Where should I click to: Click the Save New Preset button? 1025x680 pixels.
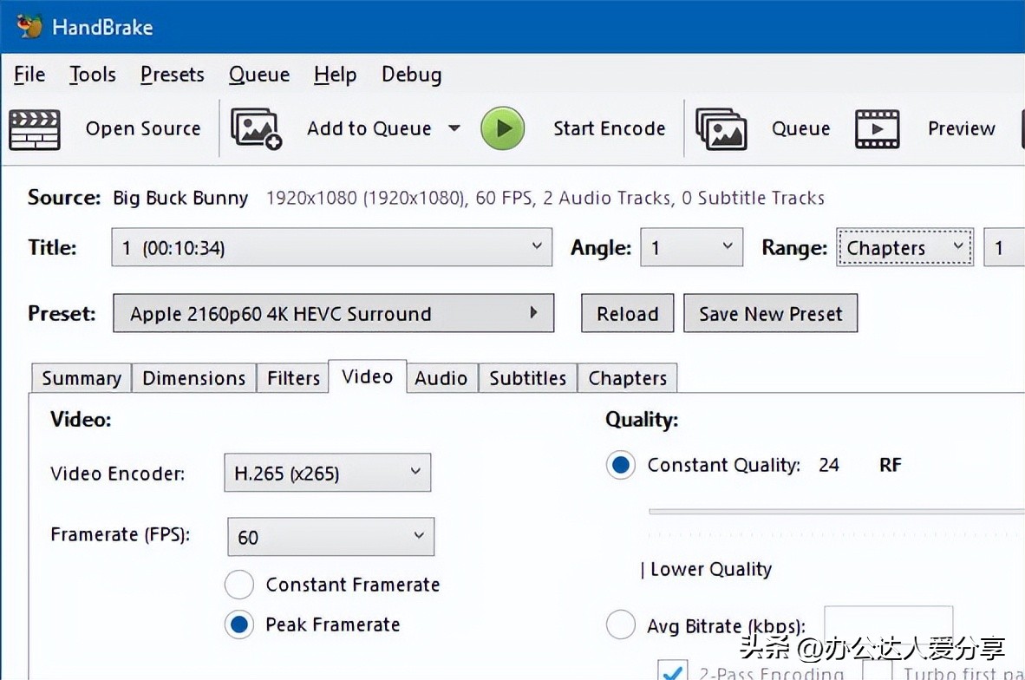point(770,314)
